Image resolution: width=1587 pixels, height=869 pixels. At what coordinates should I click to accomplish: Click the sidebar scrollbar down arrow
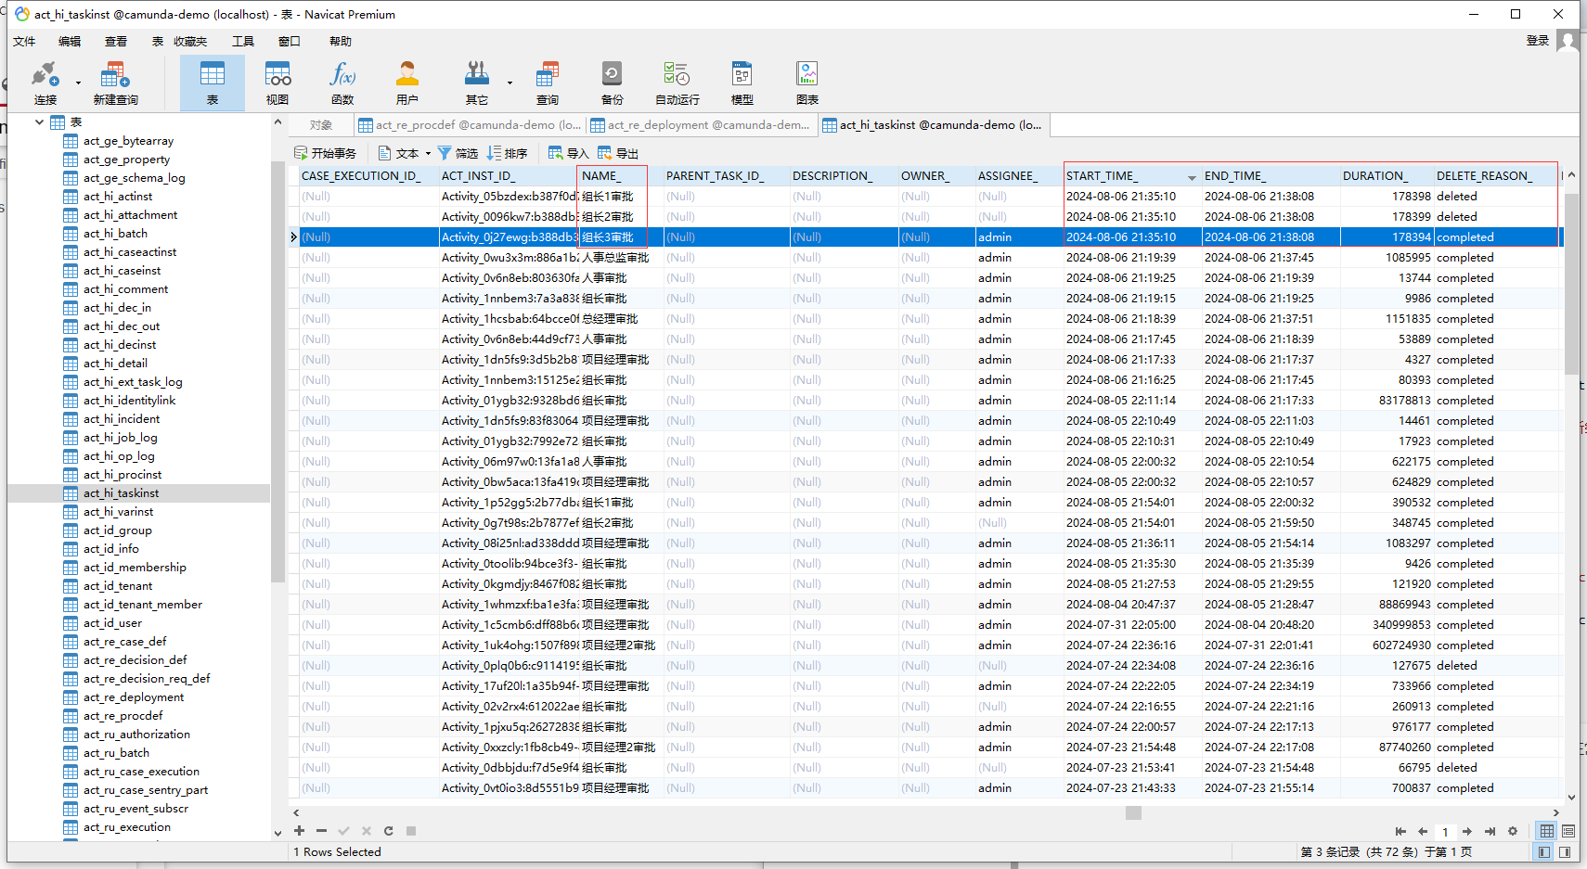[x=277, y=833]
